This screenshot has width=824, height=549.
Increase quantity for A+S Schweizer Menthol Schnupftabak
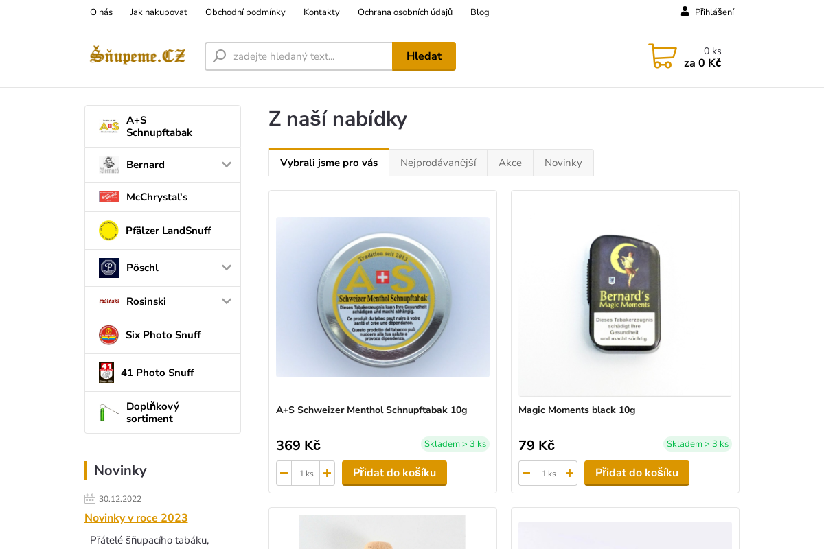click(x=327, y=473)
